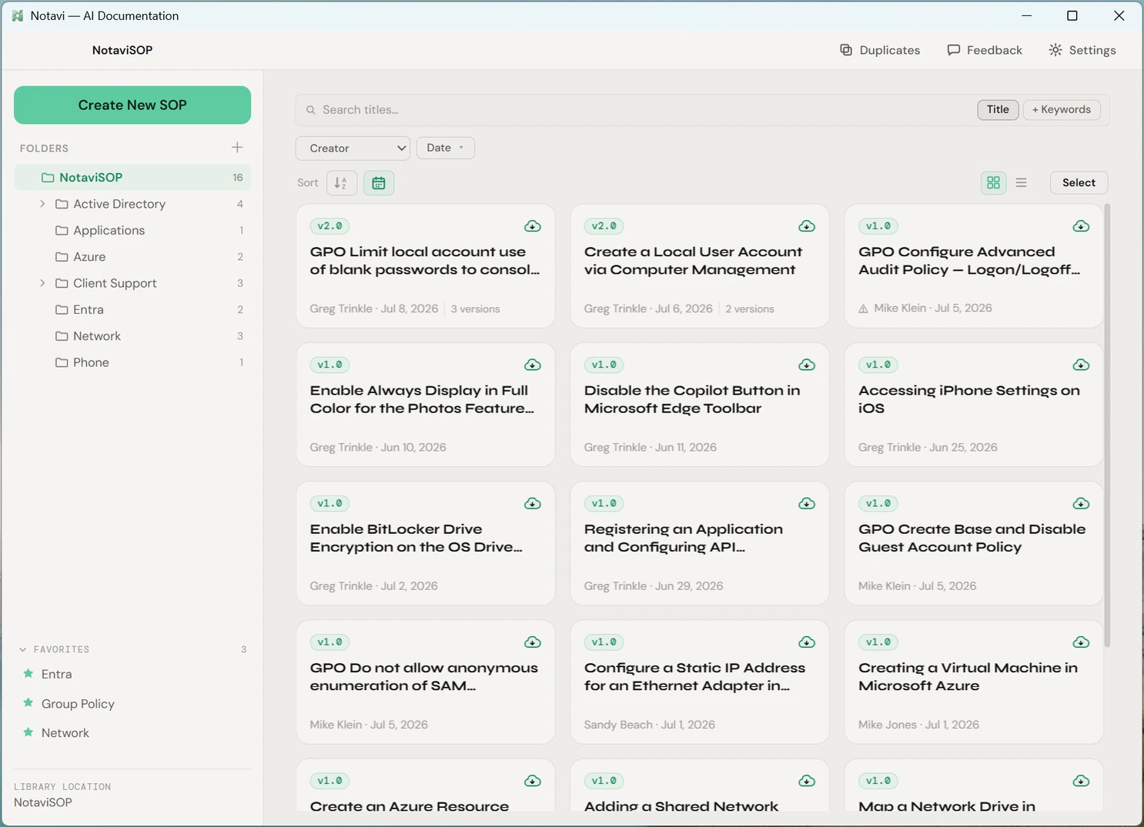This screenshot has width=1144, height=827.
Task: Click cloud download icon on GPO Limit local account card
Action: click(532, 226)
